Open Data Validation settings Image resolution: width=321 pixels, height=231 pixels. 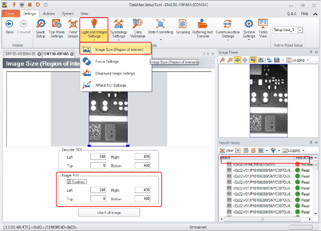click(137, 28)
